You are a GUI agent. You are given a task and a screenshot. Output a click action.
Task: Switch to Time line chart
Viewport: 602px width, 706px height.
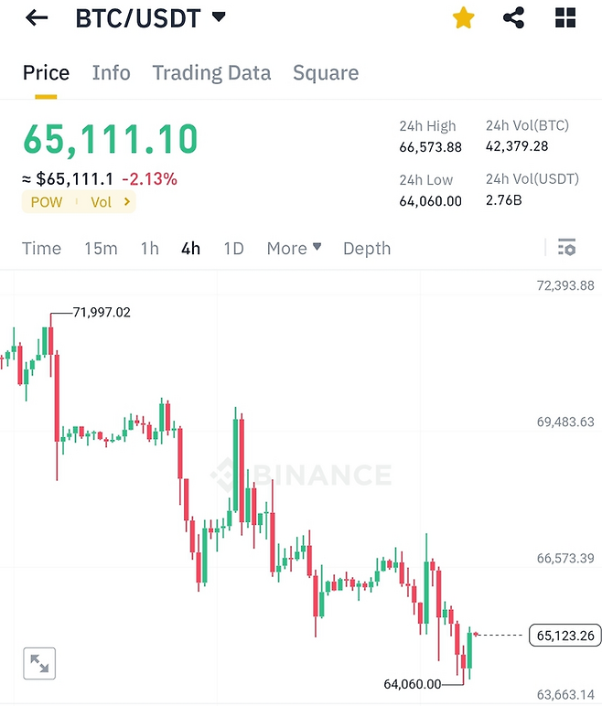point(41,248)
